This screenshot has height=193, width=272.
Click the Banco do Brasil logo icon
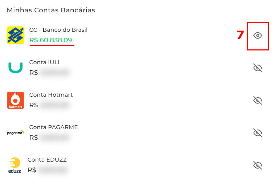tap(16, 35)
